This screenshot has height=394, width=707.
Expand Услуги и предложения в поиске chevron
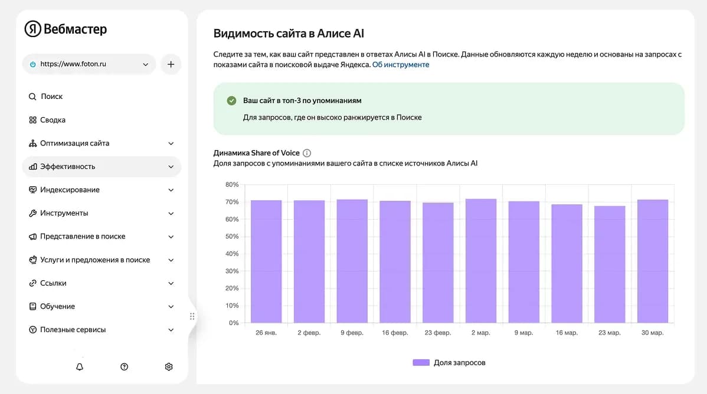click(171, 260)
